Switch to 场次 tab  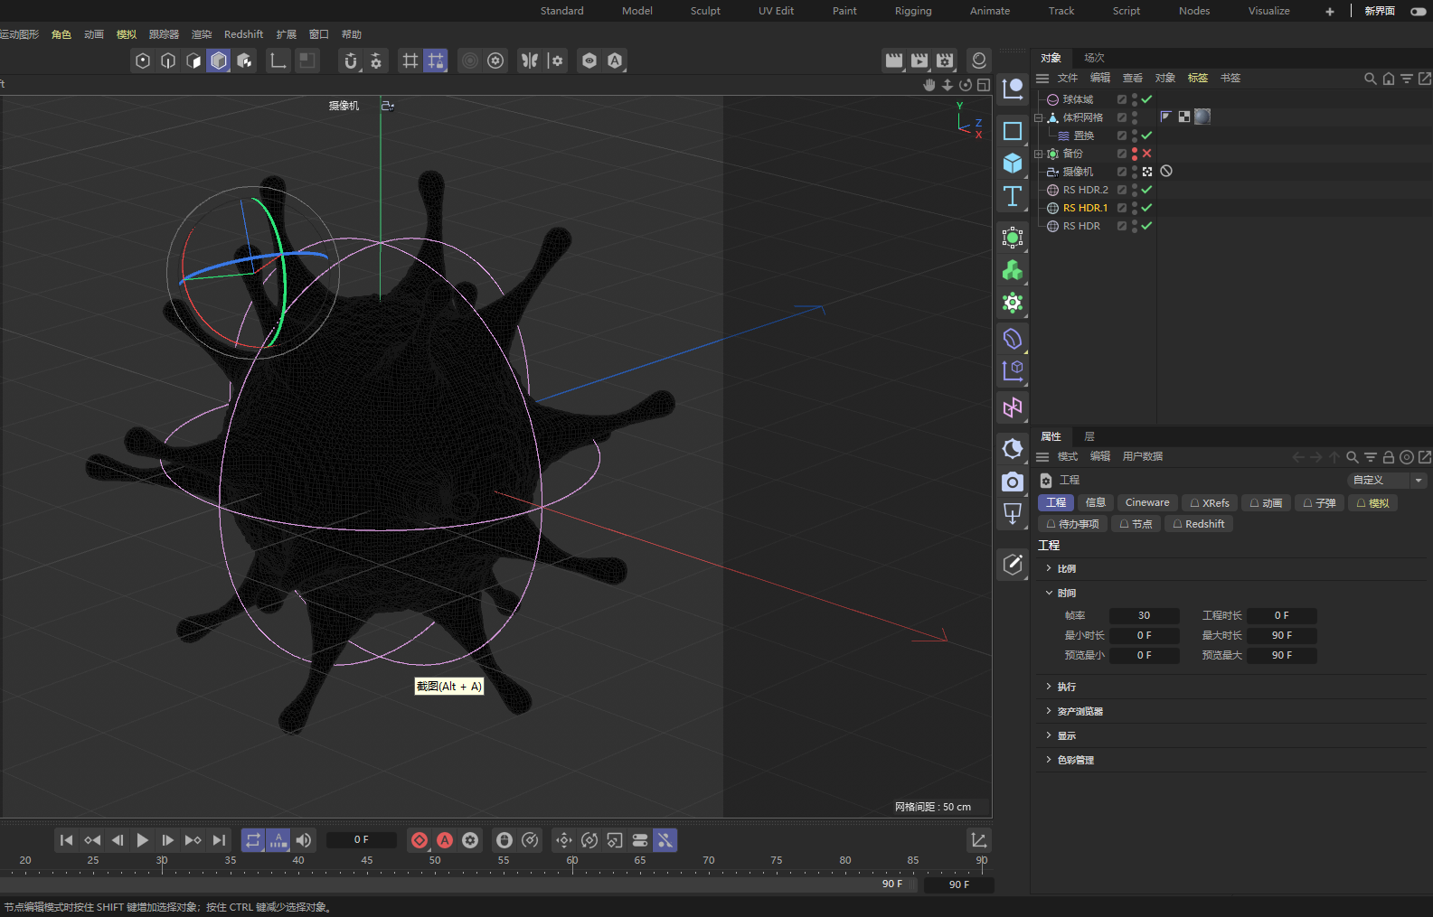coord(1095,58)
